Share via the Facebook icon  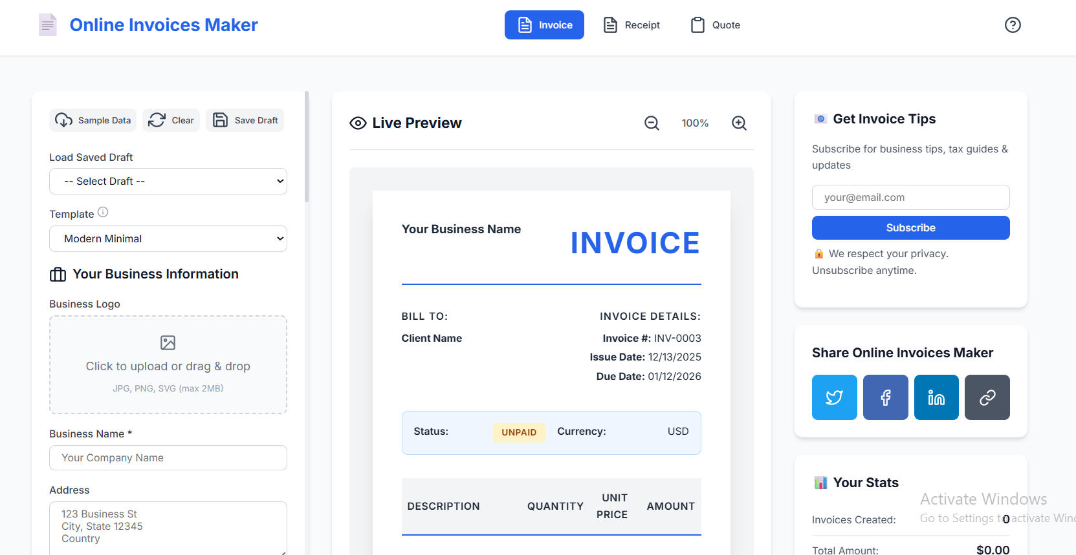pyautogui.click(x=886, y=397)
